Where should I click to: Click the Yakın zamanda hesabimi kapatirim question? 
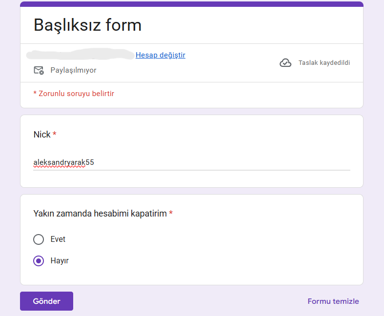click(x=100, y=214)
